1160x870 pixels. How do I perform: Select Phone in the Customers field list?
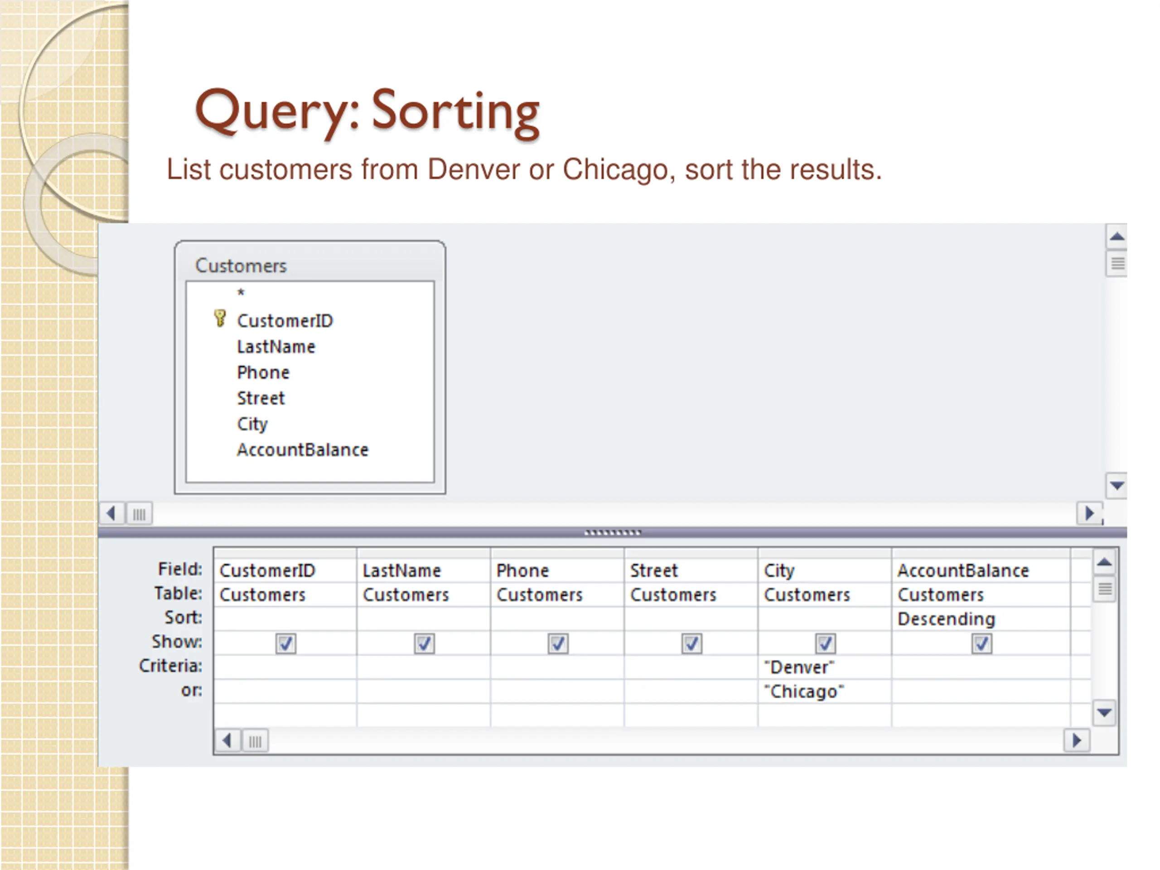tap(263, 372)
